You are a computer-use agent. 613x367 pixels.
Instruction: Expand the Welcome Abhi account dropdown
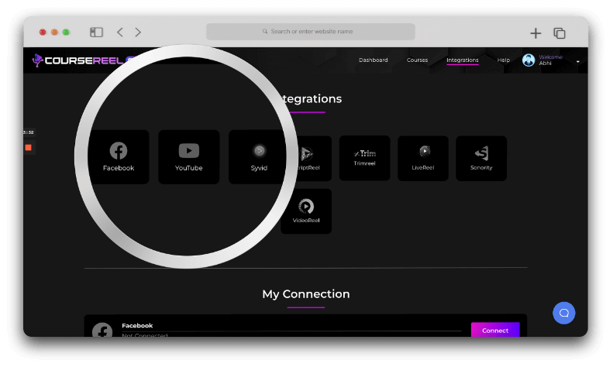point(578,62)
